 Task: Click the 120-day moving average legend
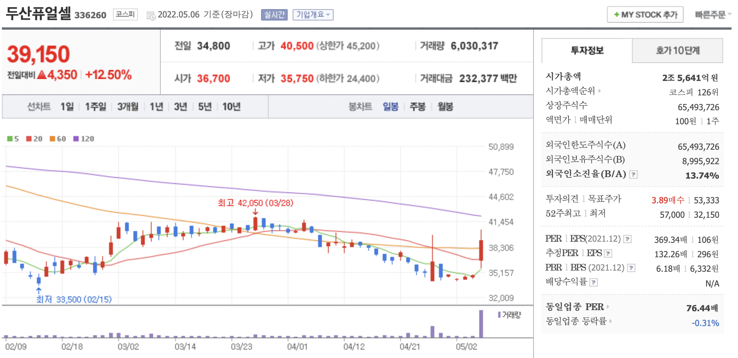coord(84,139)
